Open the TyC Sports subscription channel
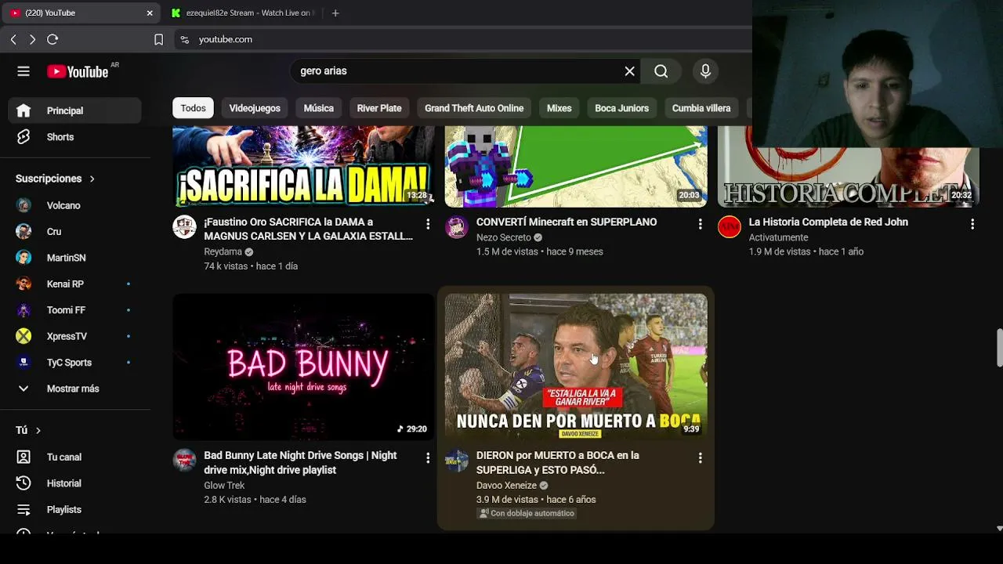1003x564 pixels. pos(74,363)
